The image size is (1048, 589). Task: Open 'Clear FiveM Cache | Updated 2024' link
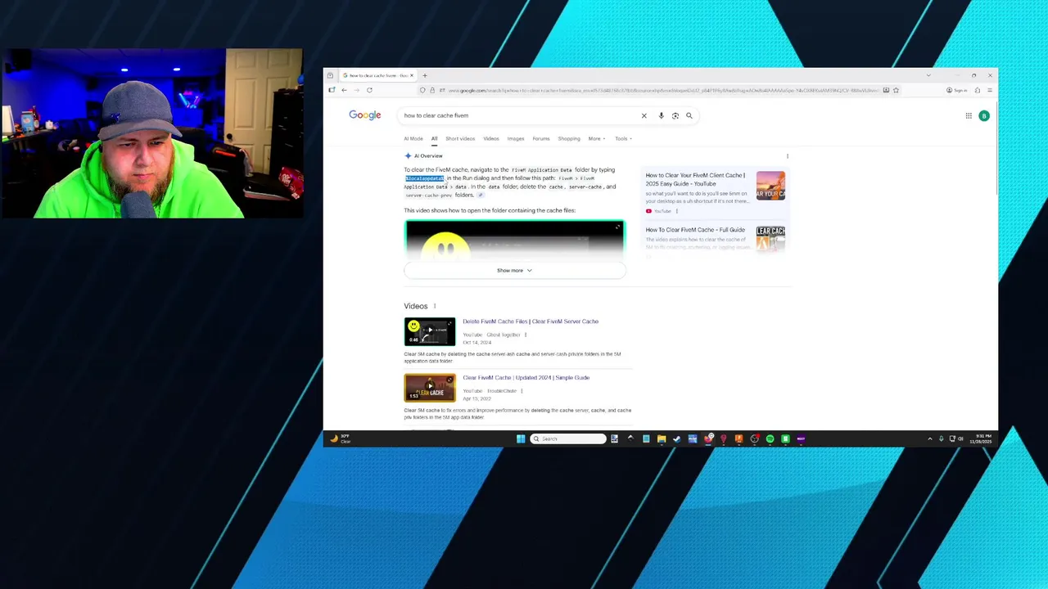526,378
